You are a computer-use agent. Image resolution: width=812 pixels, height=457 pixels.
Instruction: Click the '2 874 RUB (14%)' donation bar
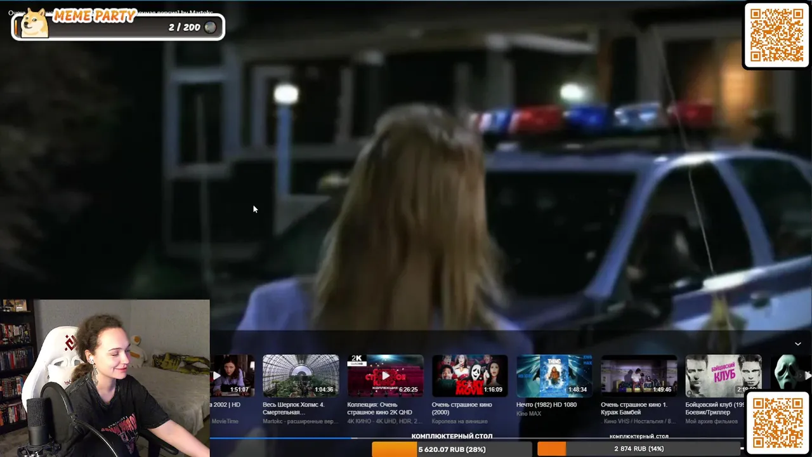click(x=639, y=449)
